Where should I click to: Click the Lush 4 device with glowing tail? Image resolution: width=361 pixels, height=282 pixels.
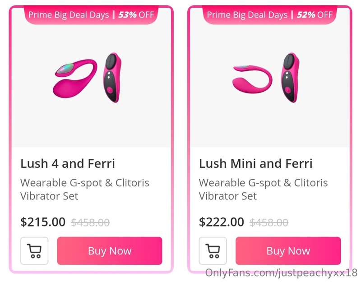(75, 79)
